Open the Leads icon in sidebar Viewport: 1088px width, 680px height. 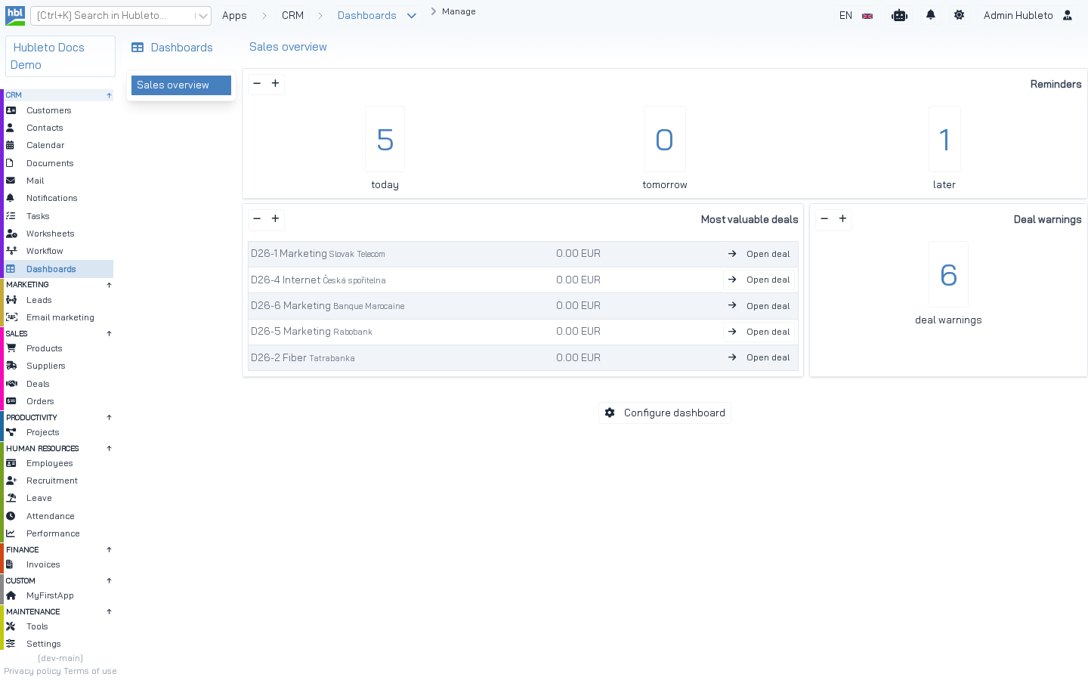(x=11, y=300)
